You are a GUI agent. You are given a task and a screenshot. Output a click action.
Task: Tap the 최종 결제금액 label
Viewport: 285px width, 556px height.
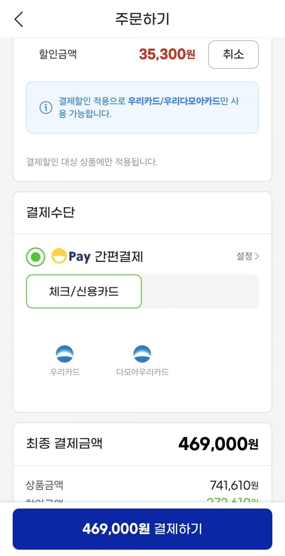tap(64, 443)
